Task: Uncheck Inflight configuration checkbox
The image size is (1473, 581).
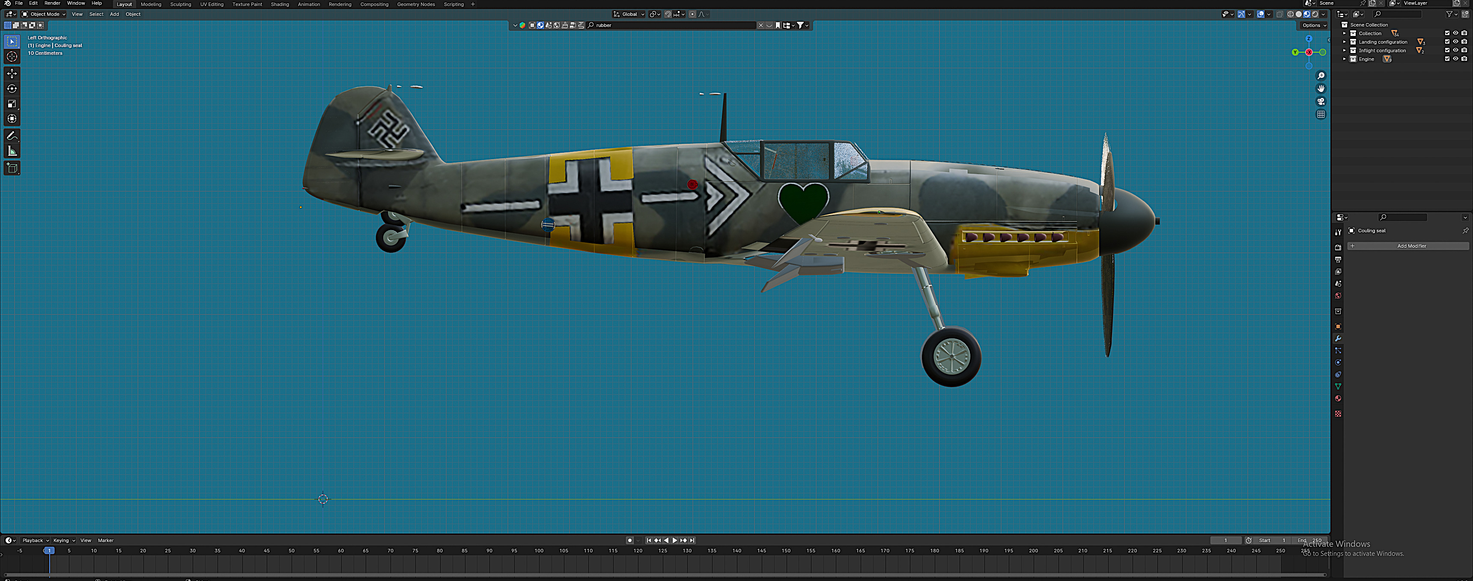Action: pyautogui.click(x=1447, y=50)
